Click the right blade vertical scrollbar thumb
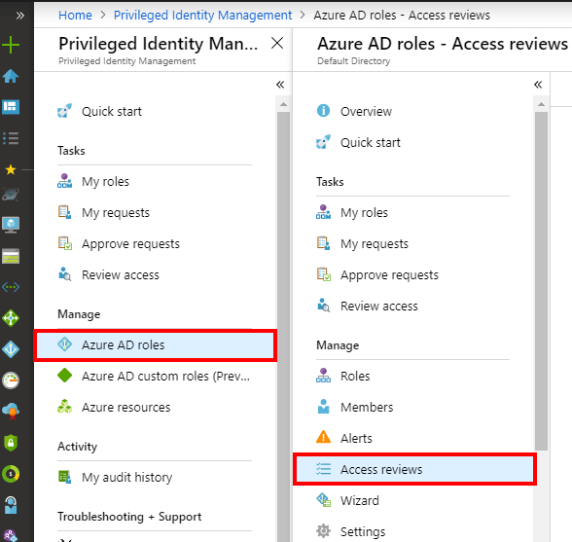The width and height of the screenshot is (572, 542). pos(541,281)
